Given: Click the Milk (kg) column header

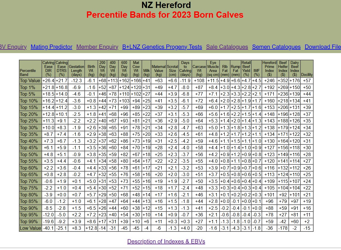Looking at the screenshot, I should coord(146,69).
